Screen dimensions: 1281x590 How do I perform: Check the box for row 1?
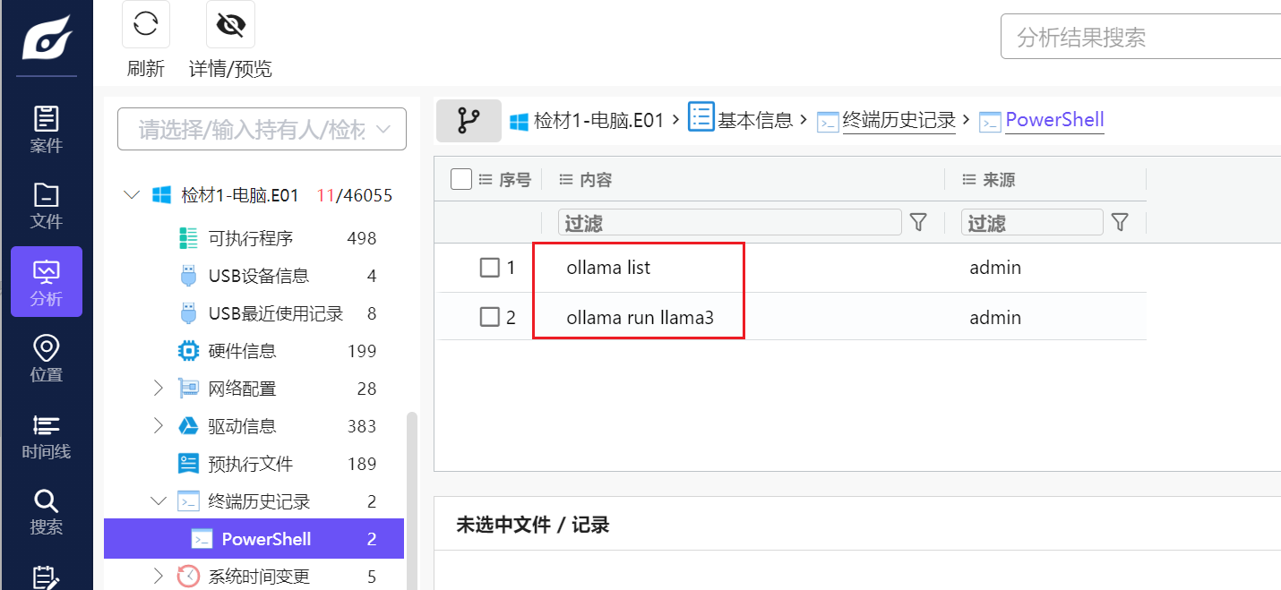coord(489,268)
